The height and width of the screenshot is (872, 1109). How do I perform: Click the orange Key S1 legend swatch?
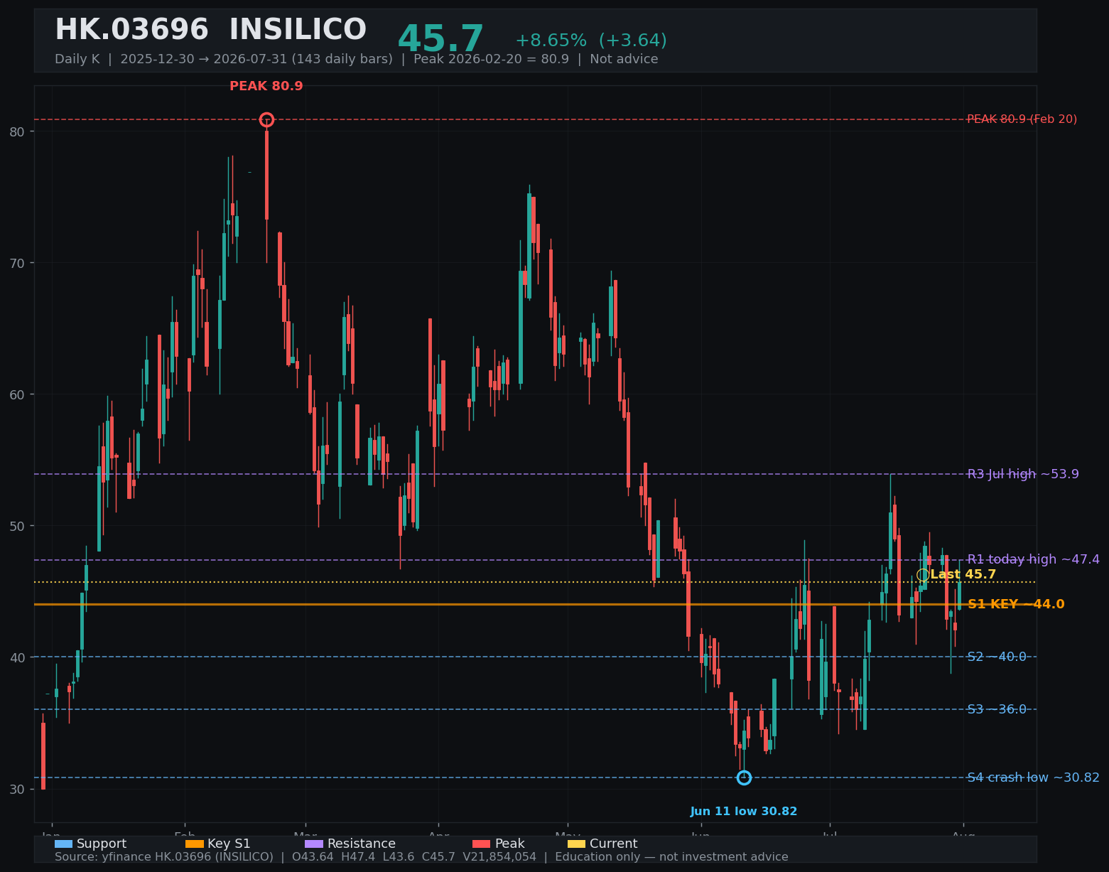[194, 844]
